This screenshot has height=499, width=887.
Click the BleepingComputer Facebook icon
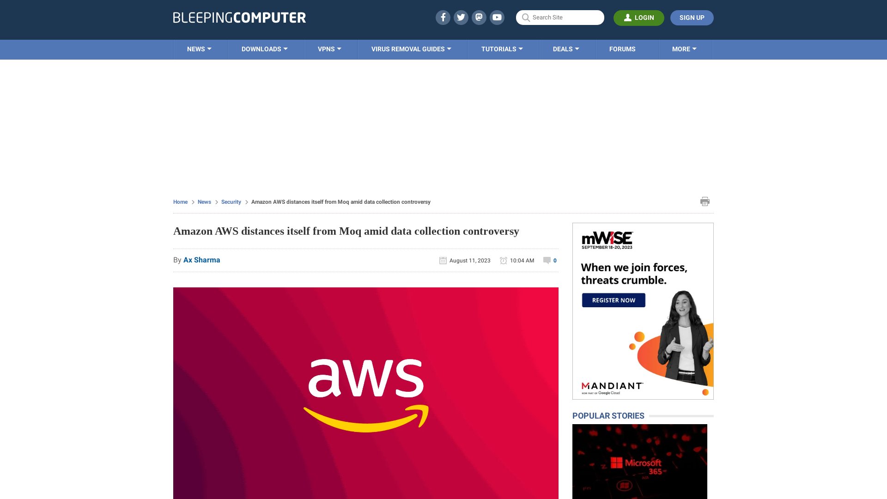tap(443, 17)
